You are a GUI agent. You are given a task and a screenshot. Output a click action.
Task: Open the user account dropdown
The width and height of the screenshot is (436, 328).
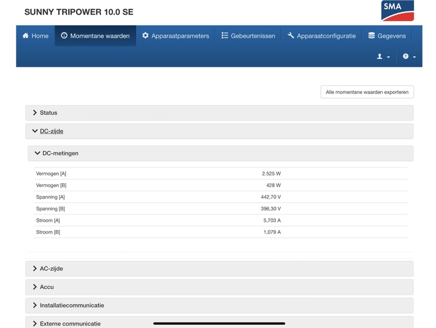click(383, 57)
